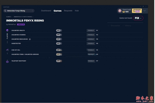Open the Dashboard tab

tap(46, 11)
